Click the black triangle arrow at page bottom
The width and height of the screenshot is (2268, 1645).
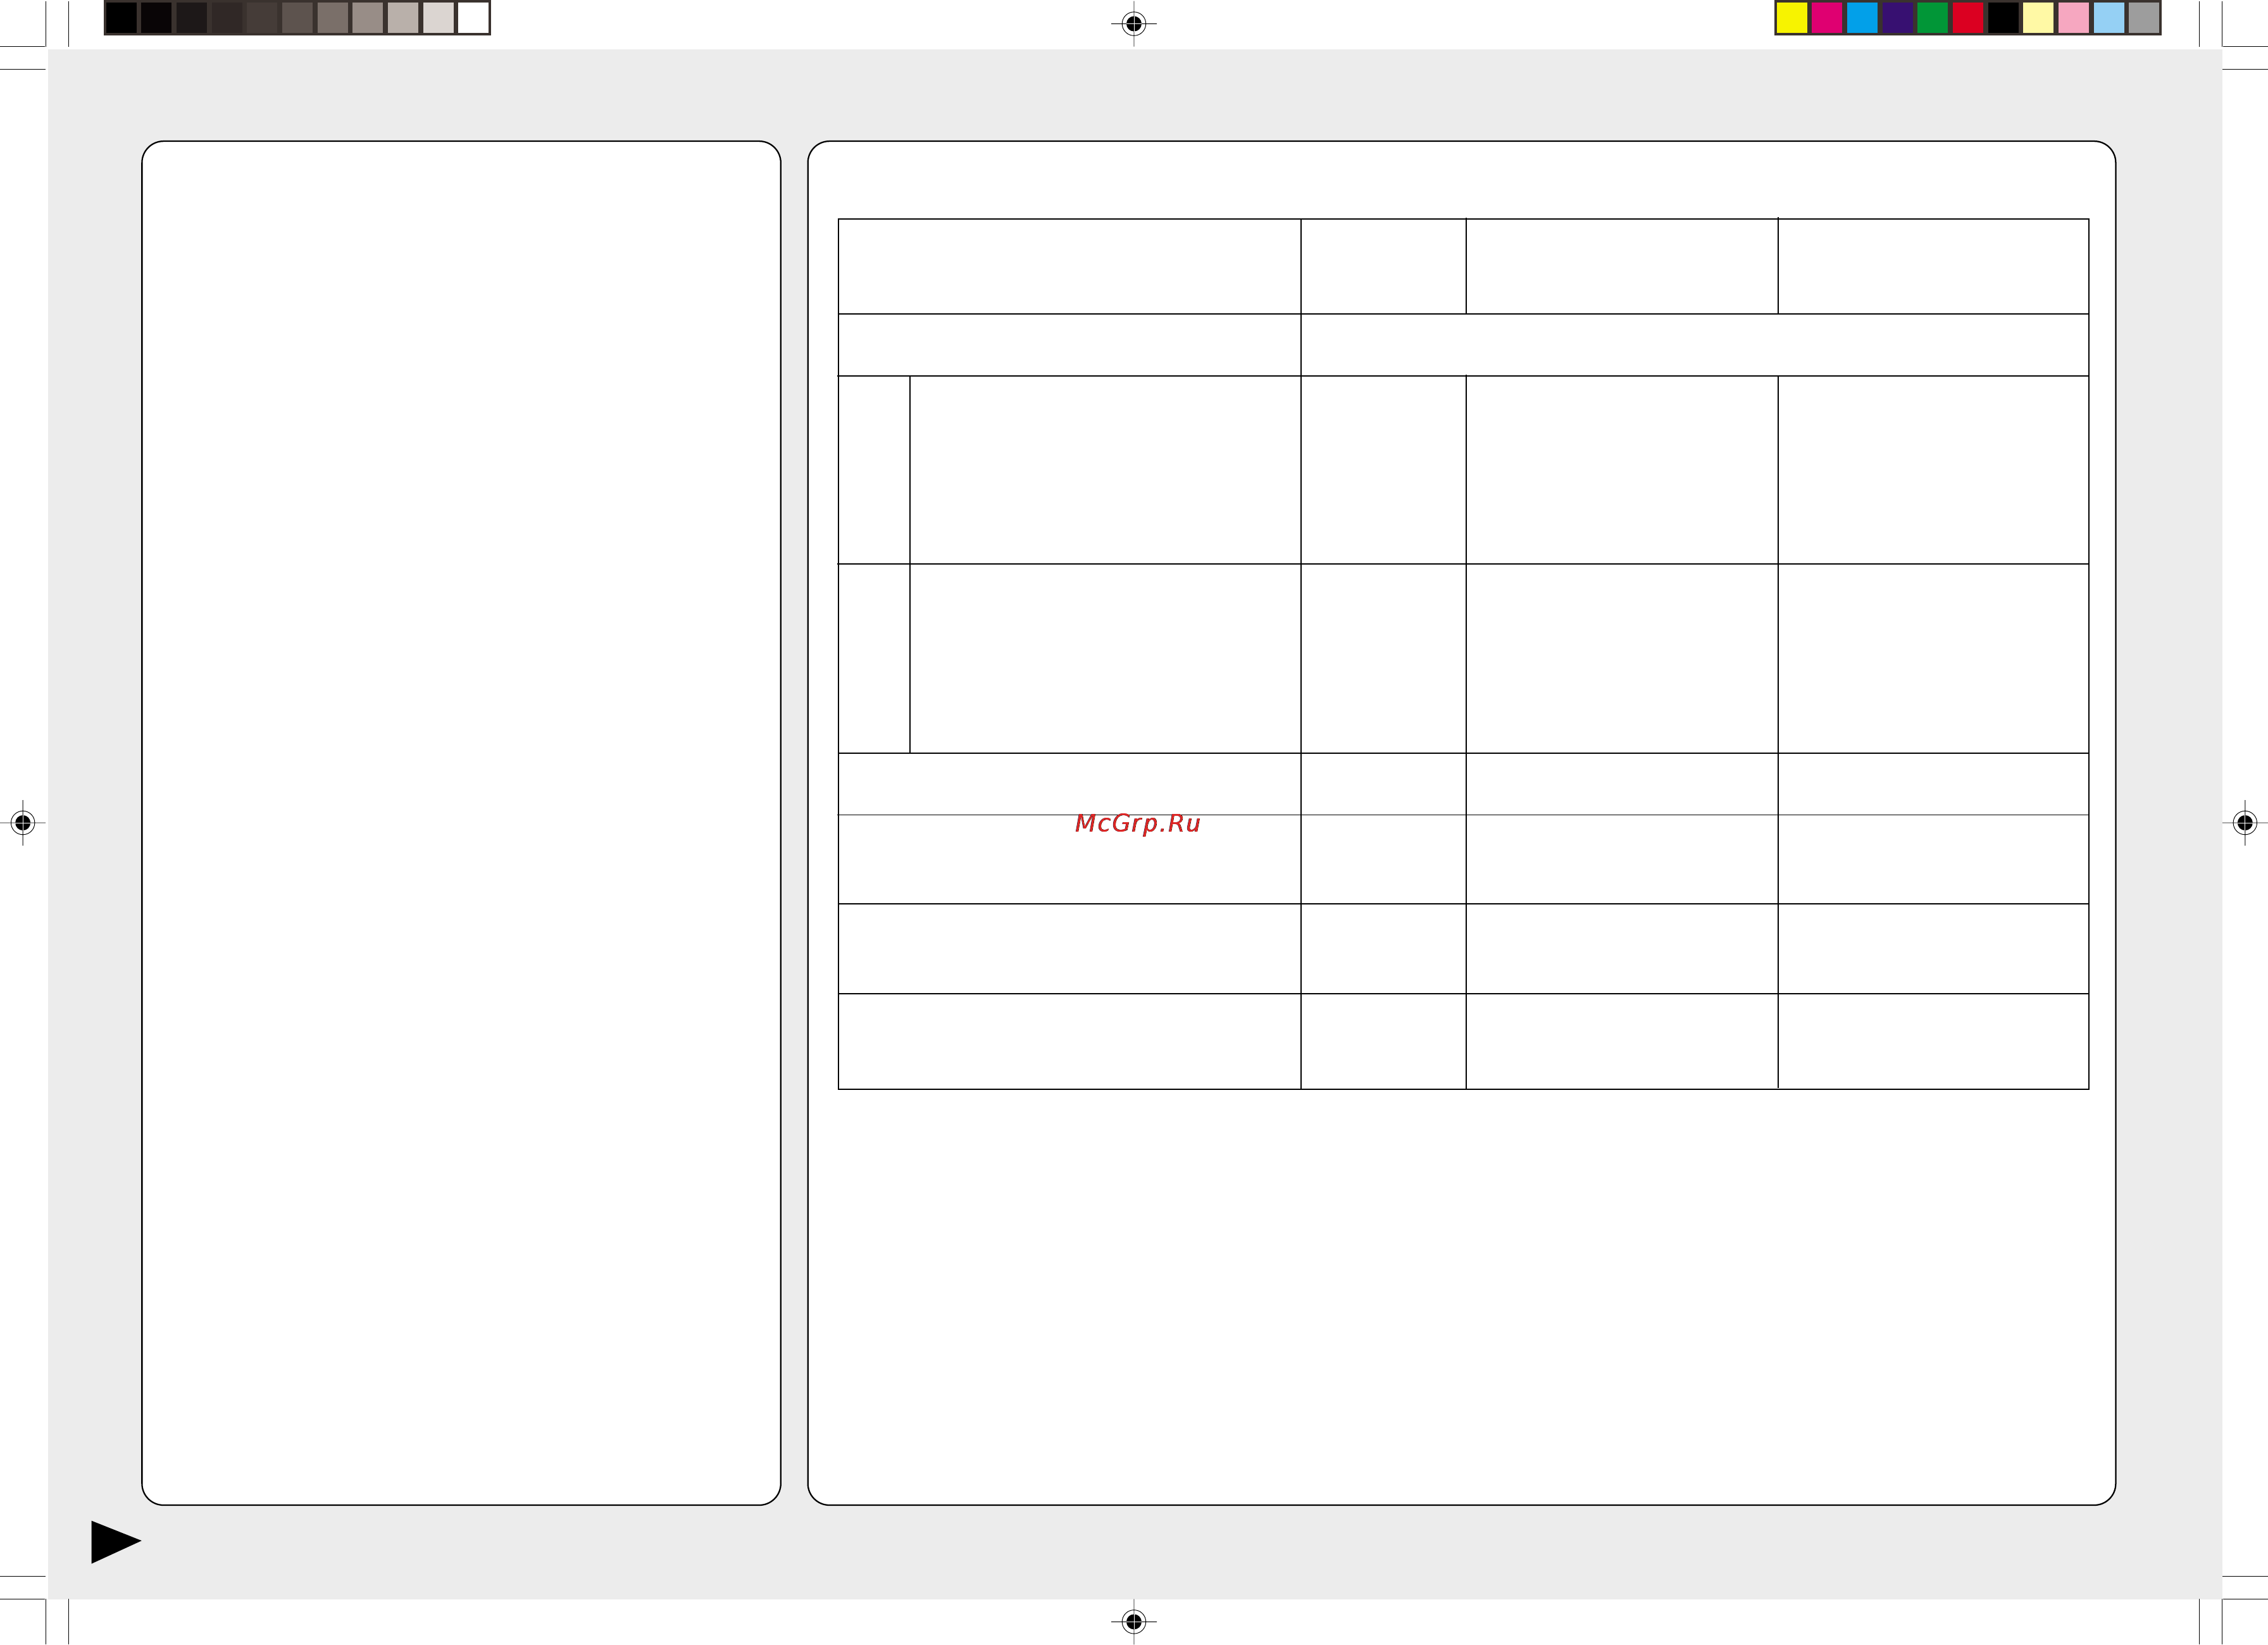[x=115, y=1541]
